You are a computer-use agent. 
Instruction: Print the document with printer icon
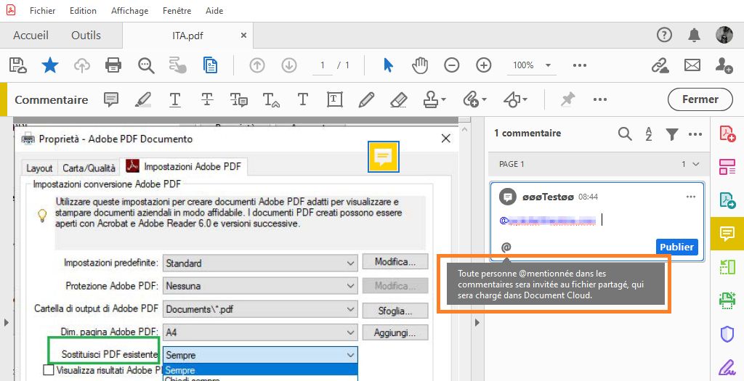[x=113, y=65]
